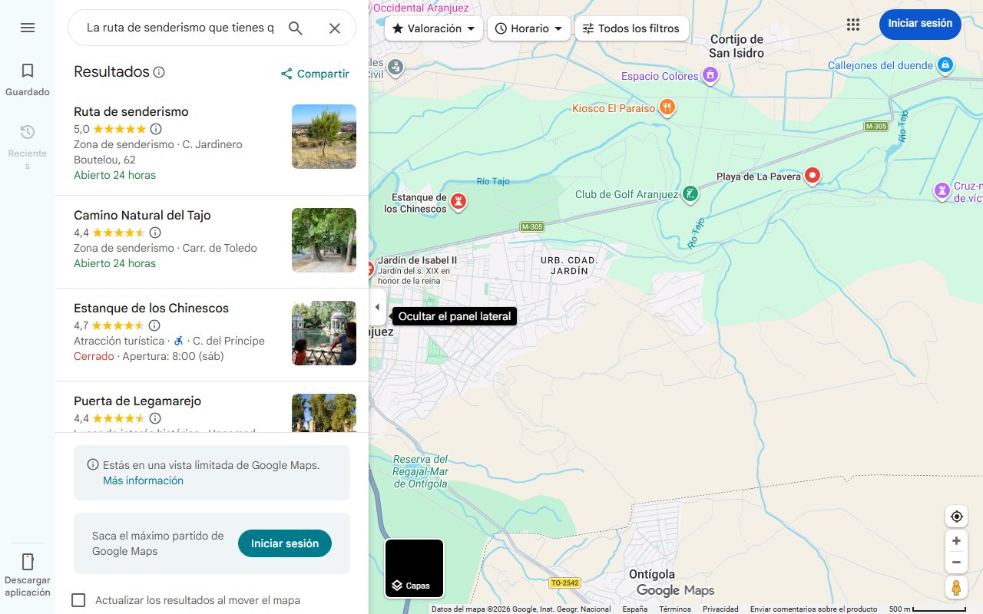
Task: Open the Capas map layers switcher
Action: 414,568
